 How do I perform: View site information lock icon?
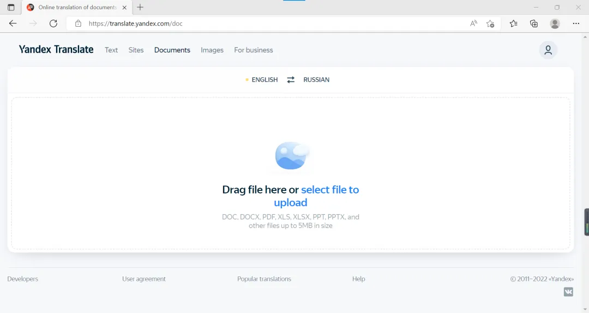78,23
